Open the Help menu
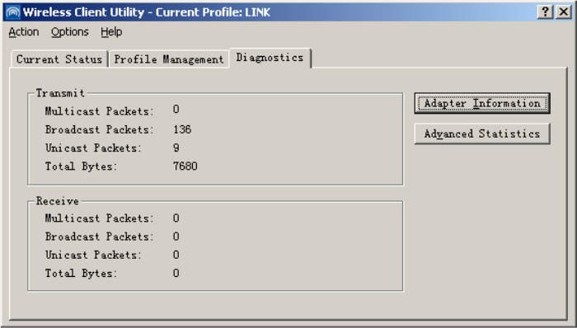This screenshot has height=328, width=577. tap(111, 32)
